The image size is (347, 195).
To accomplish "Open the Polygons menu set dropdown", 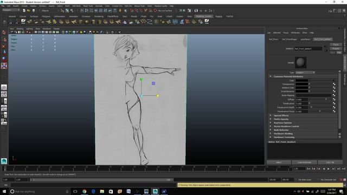I will click(11, 10).
